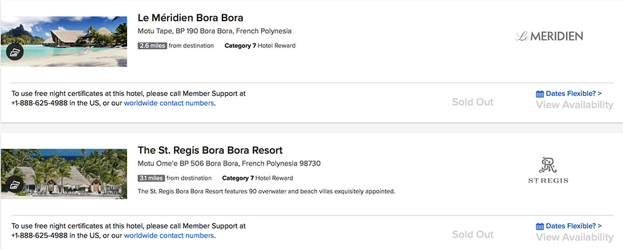Screen dimensions: 623x249
Task: Open The St. Regis Bora Bora Resort title
Action: pyautogui.click(x=210, y=150)
